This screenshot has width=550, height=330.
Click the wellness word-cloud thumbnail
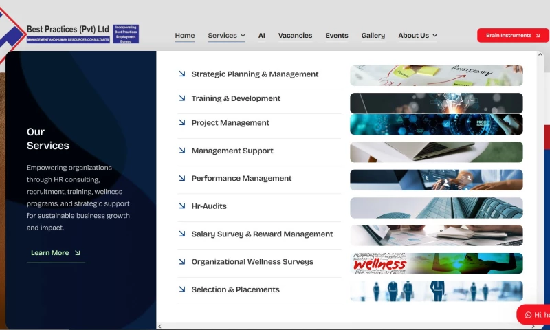[437, 263]
